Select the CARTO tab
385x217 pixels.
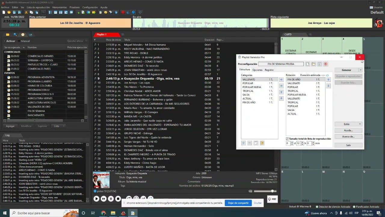pyautogui.click(x=288, y=35)
